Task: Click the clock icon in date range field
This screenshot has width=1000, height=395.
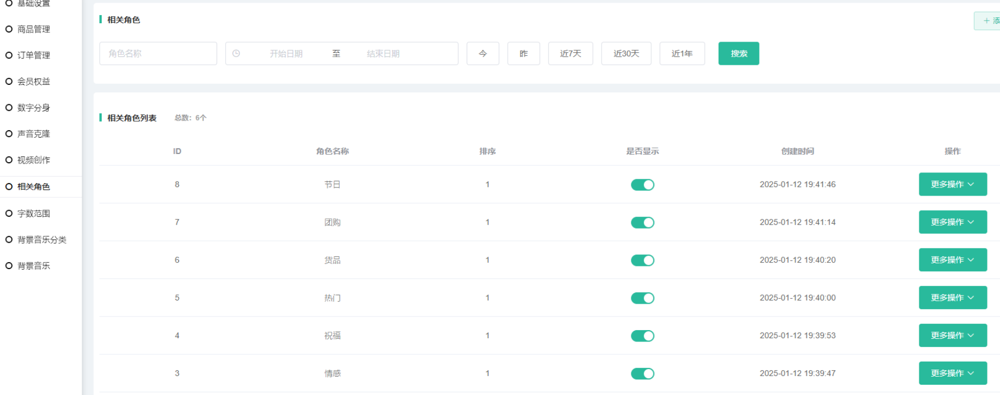Action: (236, 53)
